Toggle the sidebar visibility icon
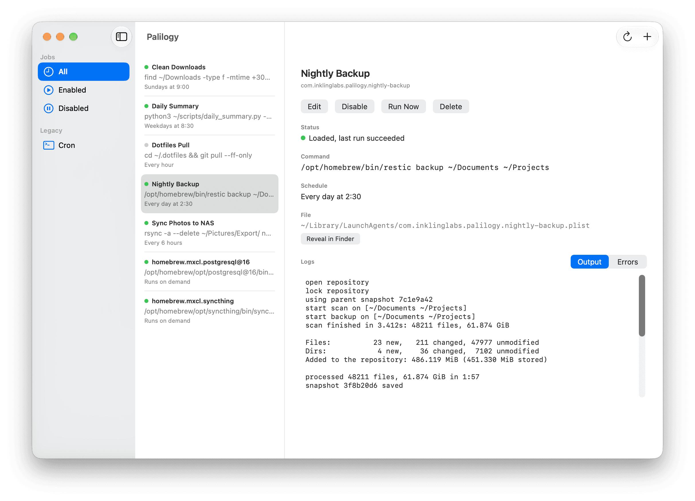Image resolution: width=695 pixels, height=501 pixels. click(x=121, y=37)
